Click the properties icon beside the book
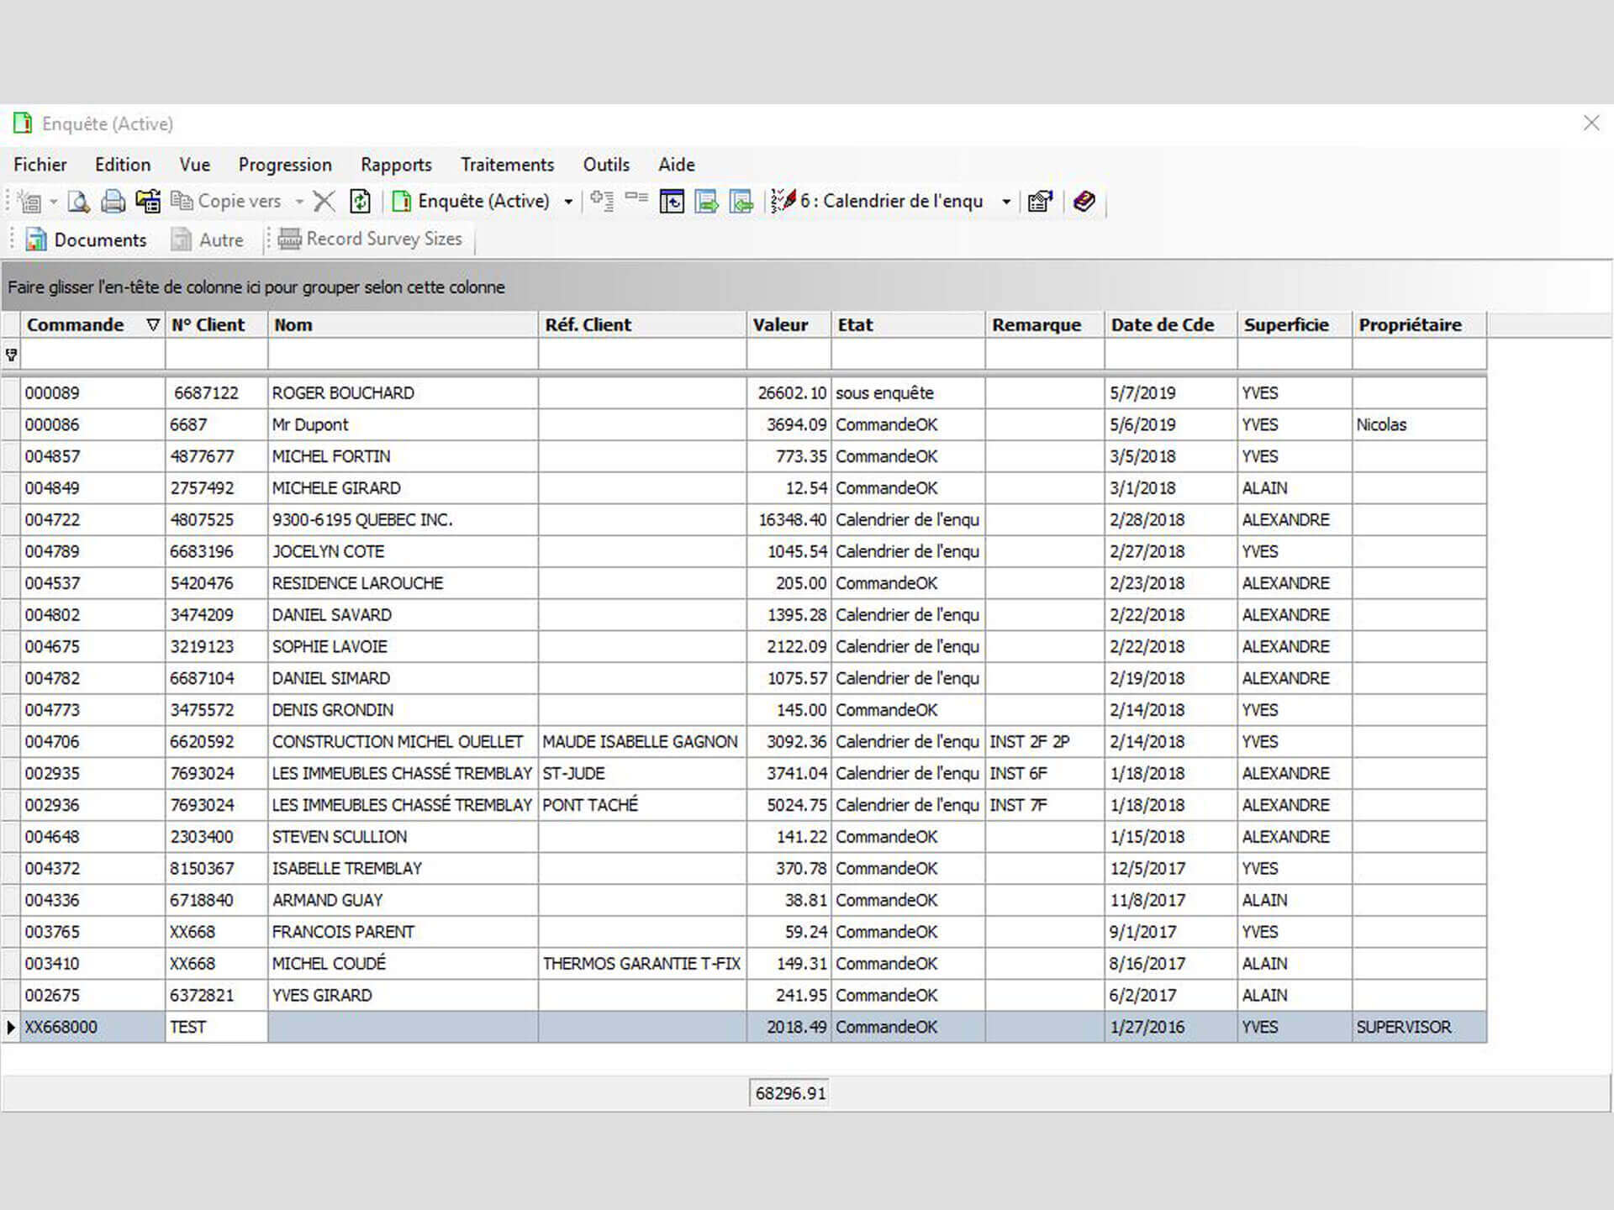 [1040, 202]
